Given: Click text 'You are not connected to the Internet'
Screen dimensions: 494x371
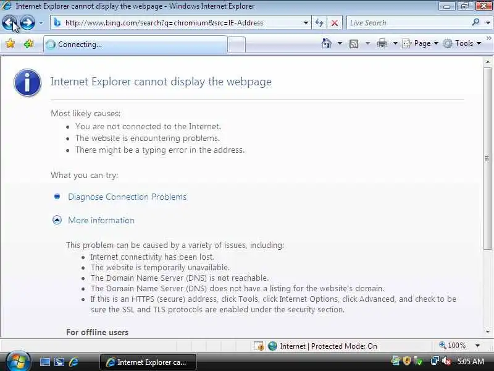Looking at the screenshot, I should (148, 127).
